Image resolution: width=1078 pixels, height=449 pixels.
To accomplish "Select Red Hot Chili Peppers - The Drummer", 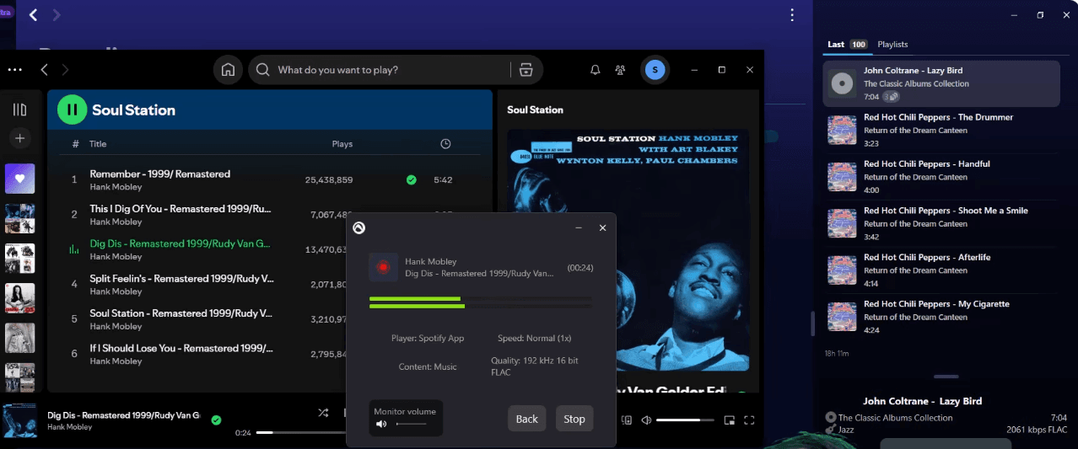I will pyautogui.click(x=941, y=131).
